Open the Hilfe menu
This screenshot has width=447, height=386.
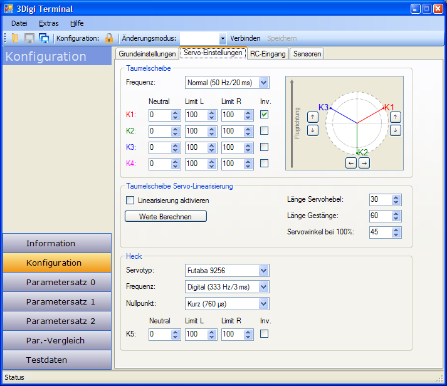coord(77,23)
